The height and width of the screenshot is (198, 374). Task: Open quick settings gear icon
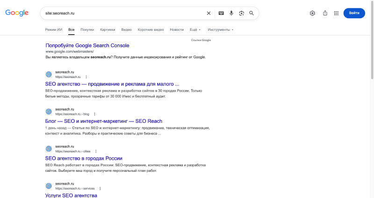312,13
